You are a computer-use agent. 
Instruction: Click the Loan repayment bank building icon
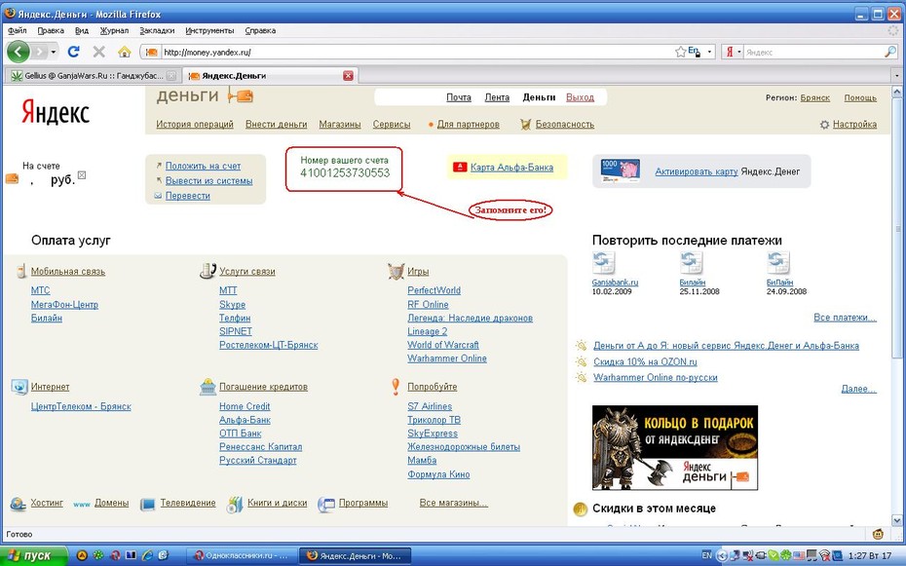pyautogui.click(x=208, y=387)
